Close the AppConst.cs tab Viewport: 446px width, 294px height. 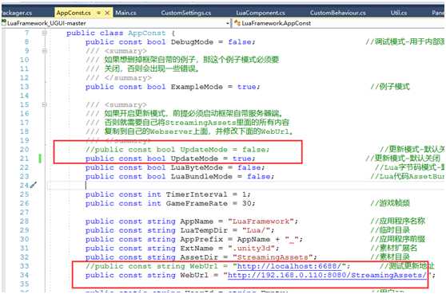coord(107,13)
